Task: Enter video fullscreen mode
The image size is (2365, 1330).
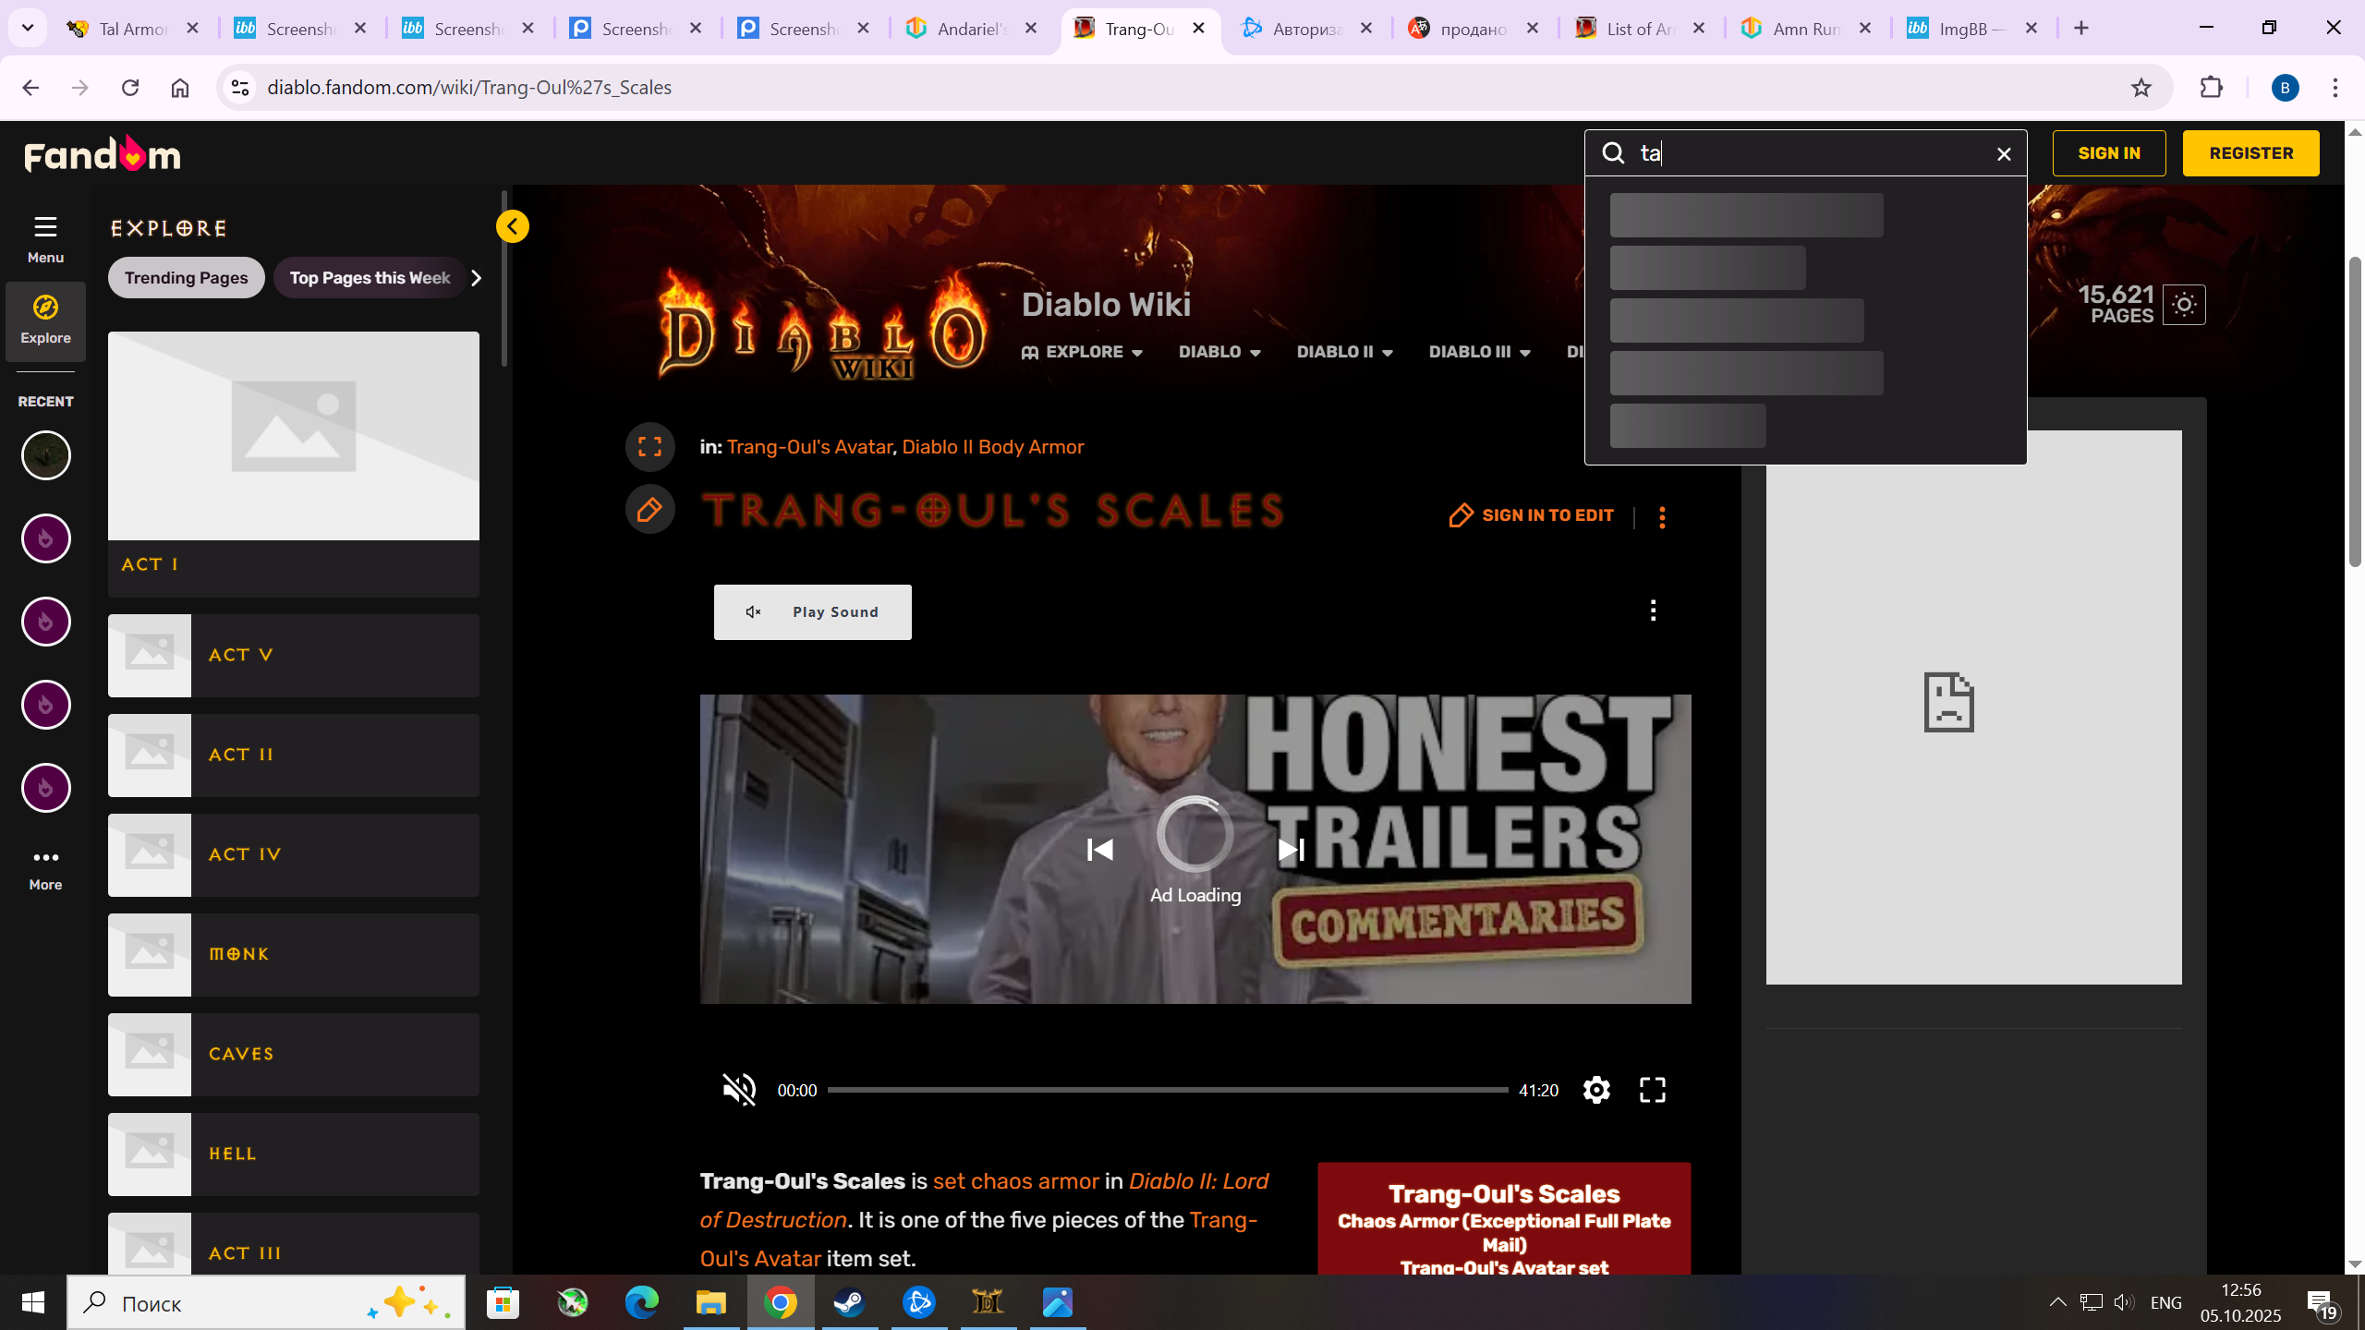Action: (x=1653, y=1090)
